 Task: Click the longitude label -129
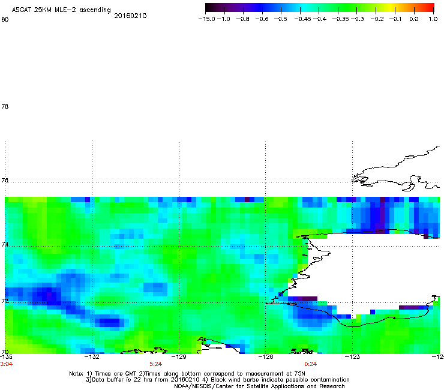pyautogui.click(x=179, y=357)
